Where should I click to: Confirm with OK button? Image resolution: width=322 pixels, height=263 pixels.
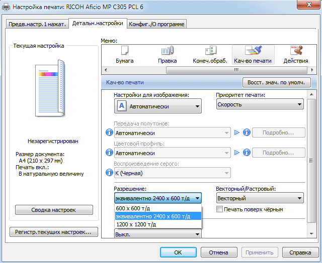click(x=178, y=252)
